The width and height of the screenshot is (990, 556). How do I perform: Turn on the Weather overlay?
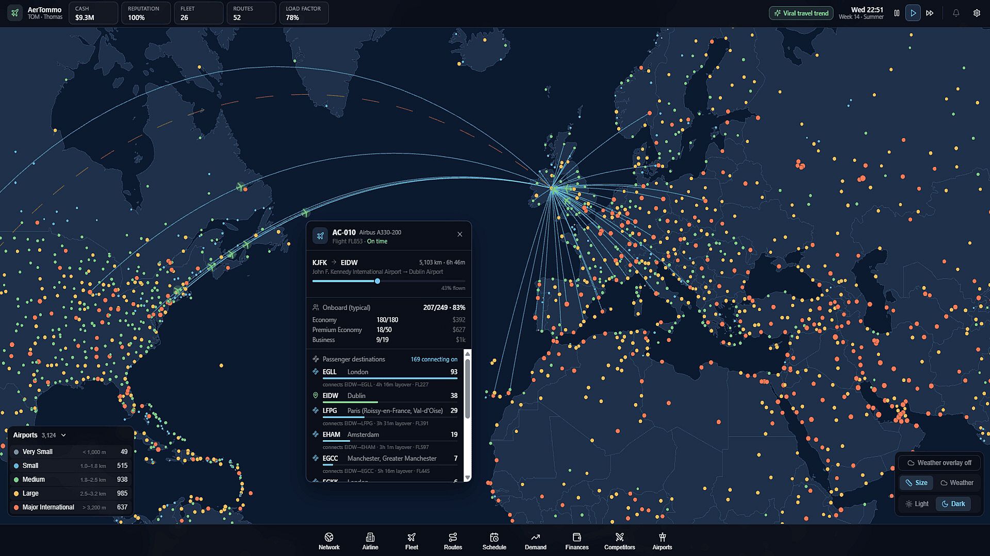pyautogui.click(x=939, y=463)
